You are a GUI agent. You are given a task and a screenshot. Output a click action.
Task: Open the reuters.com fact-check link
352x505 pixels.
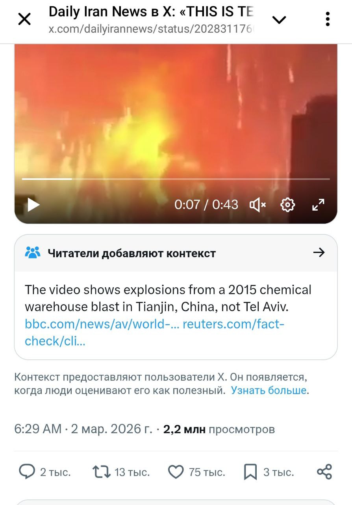pyautogui.click(x=154, y=333)
